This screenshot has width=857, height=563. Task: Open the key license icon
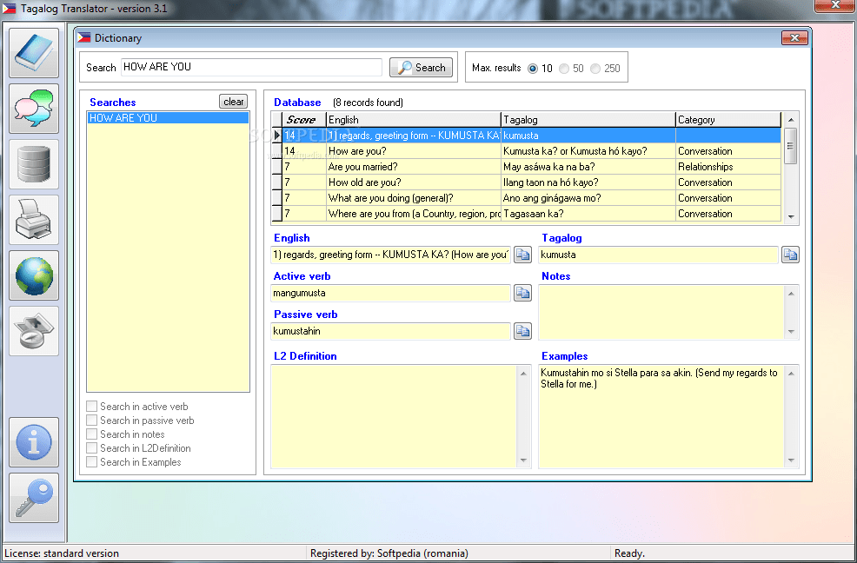click(x=34, y=498)
